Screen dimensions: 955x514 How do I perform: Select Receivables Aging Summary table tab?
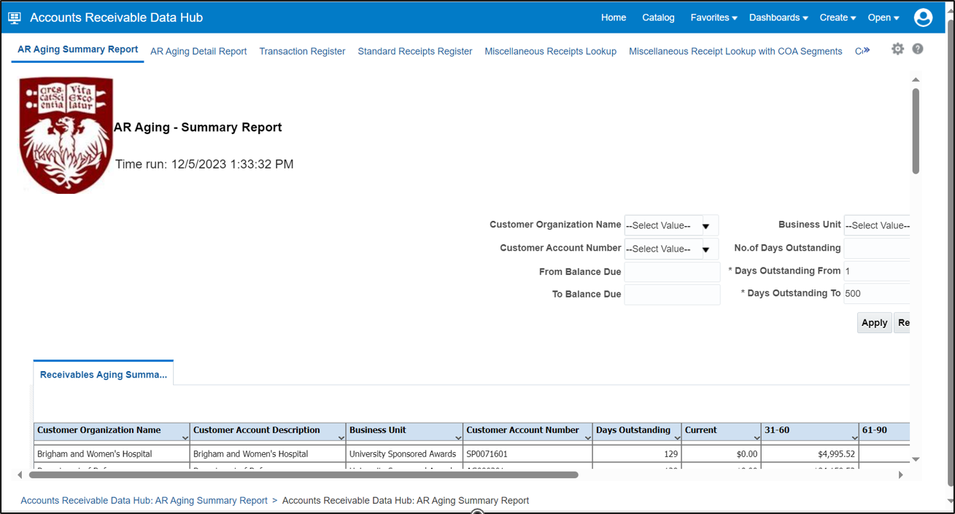pos(103,375)
